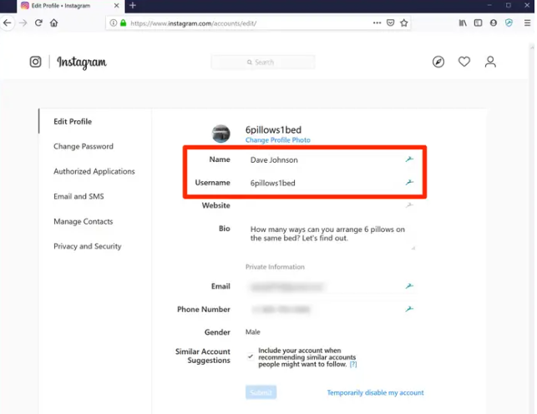Toggle the browser sidebar icon

478,23
